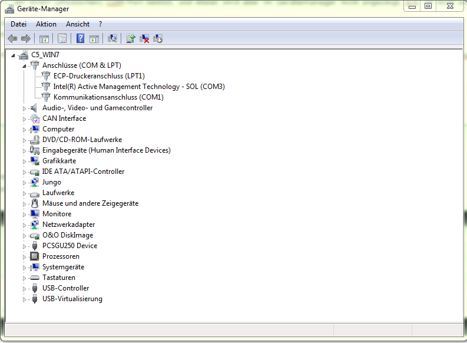
Task: Select the 'PCSGU250 Device' label
Action: (70, 246)
